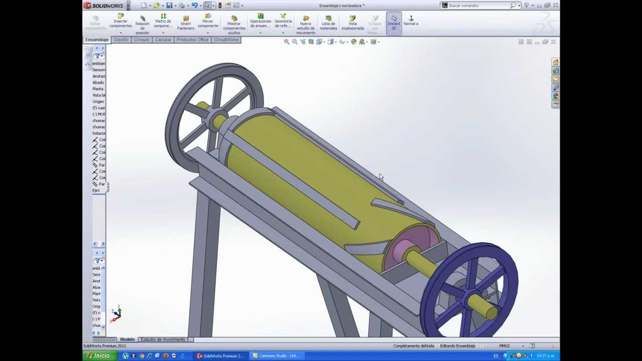This screenshot has width=642, height=361.
Task: Click the Rebuild traffic light icon
Action: pos(220,6)
